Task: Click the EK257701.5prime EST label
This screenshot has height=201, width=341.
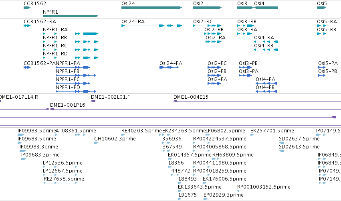Action: [x=272, y=131]
